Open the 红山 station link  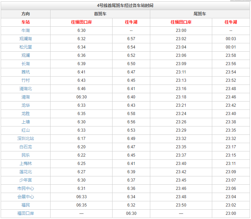pyautogui.click(x=26, y=130)
